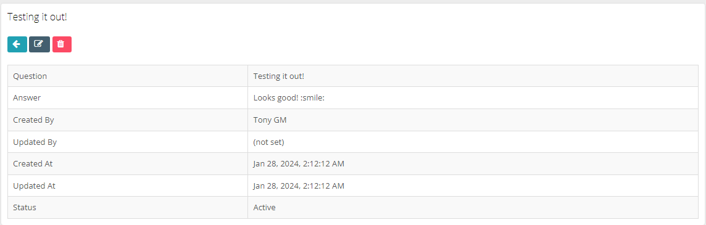Select the Question label cell
The image size is (706, 225).
click(127, 76)
